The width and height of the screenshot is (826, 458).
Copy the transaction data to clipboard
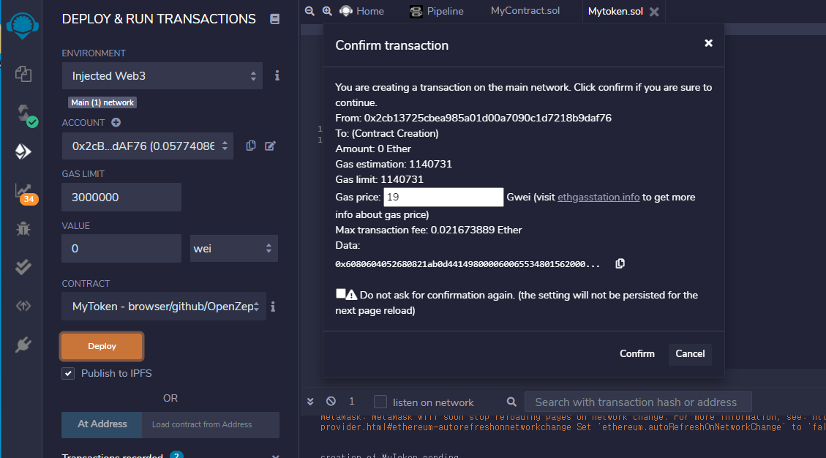(x=620, y=263)
